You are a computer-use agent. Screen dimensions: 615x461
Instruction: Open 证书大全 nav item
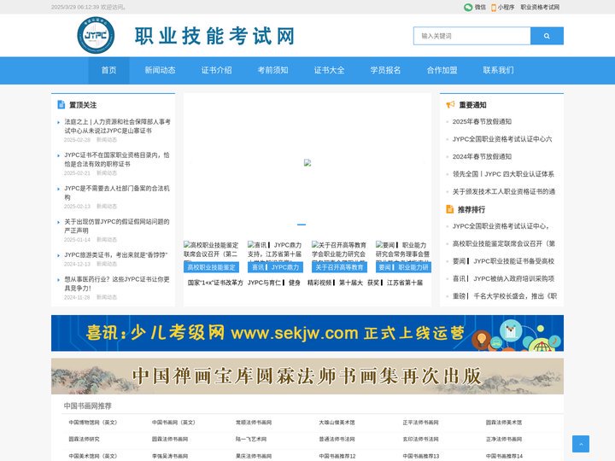click(x=330, y=70)
